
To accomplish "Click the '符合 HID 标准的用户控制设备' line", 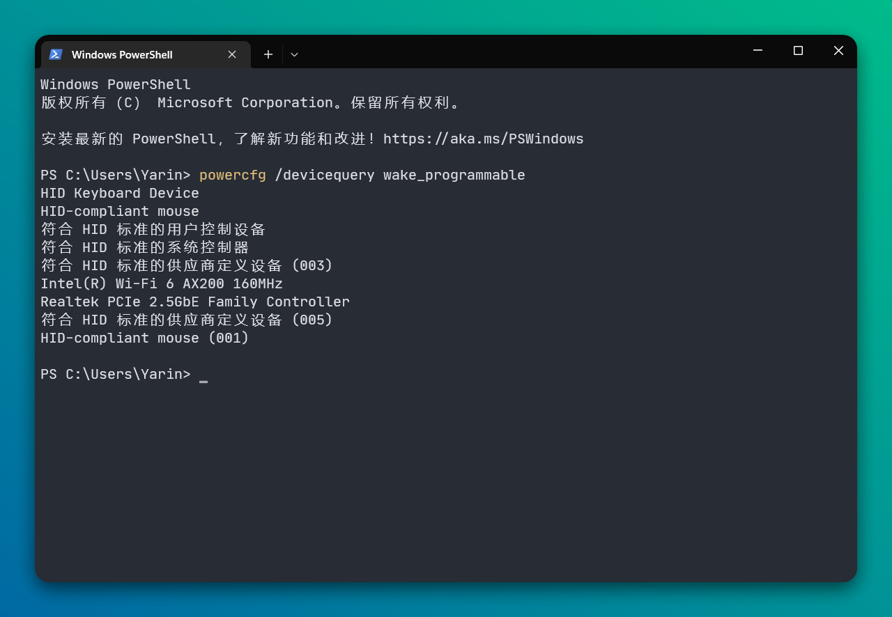I will tap(153, 229).
